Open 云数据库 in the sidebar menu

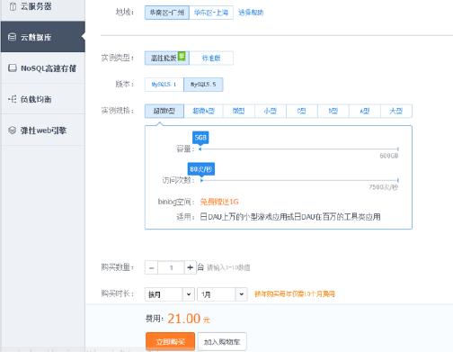click(x=43, y=37)
